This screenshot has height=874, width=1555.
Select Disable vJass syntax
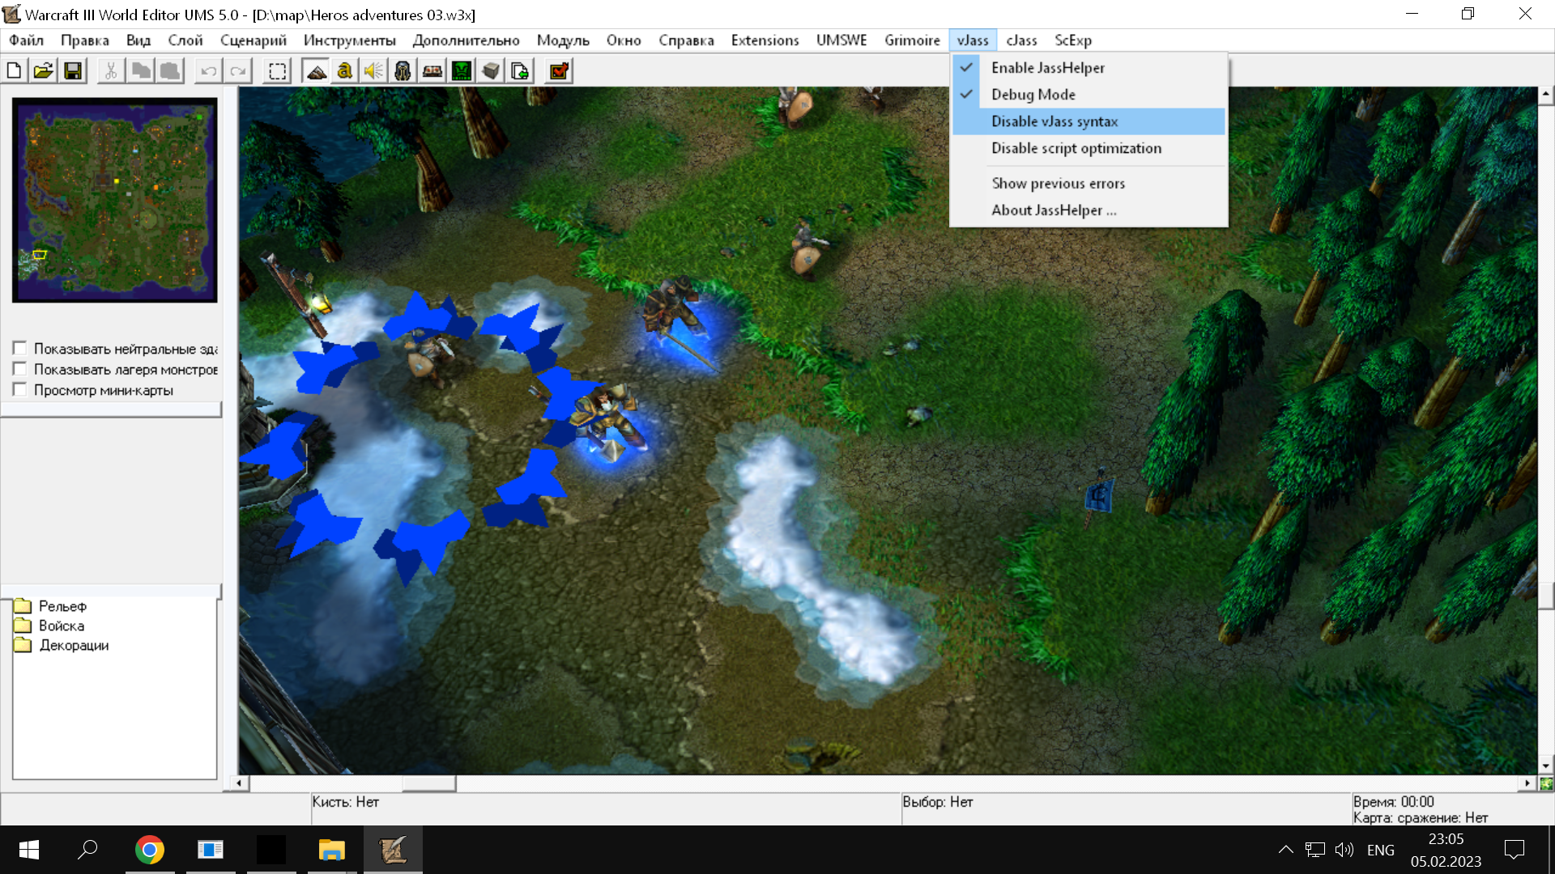(1088, 121)
